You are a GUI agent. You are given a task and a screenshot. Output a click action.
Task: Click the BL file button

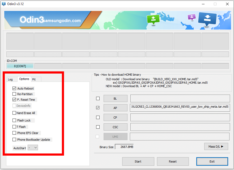pyautogui.click(x=116, y=99)
